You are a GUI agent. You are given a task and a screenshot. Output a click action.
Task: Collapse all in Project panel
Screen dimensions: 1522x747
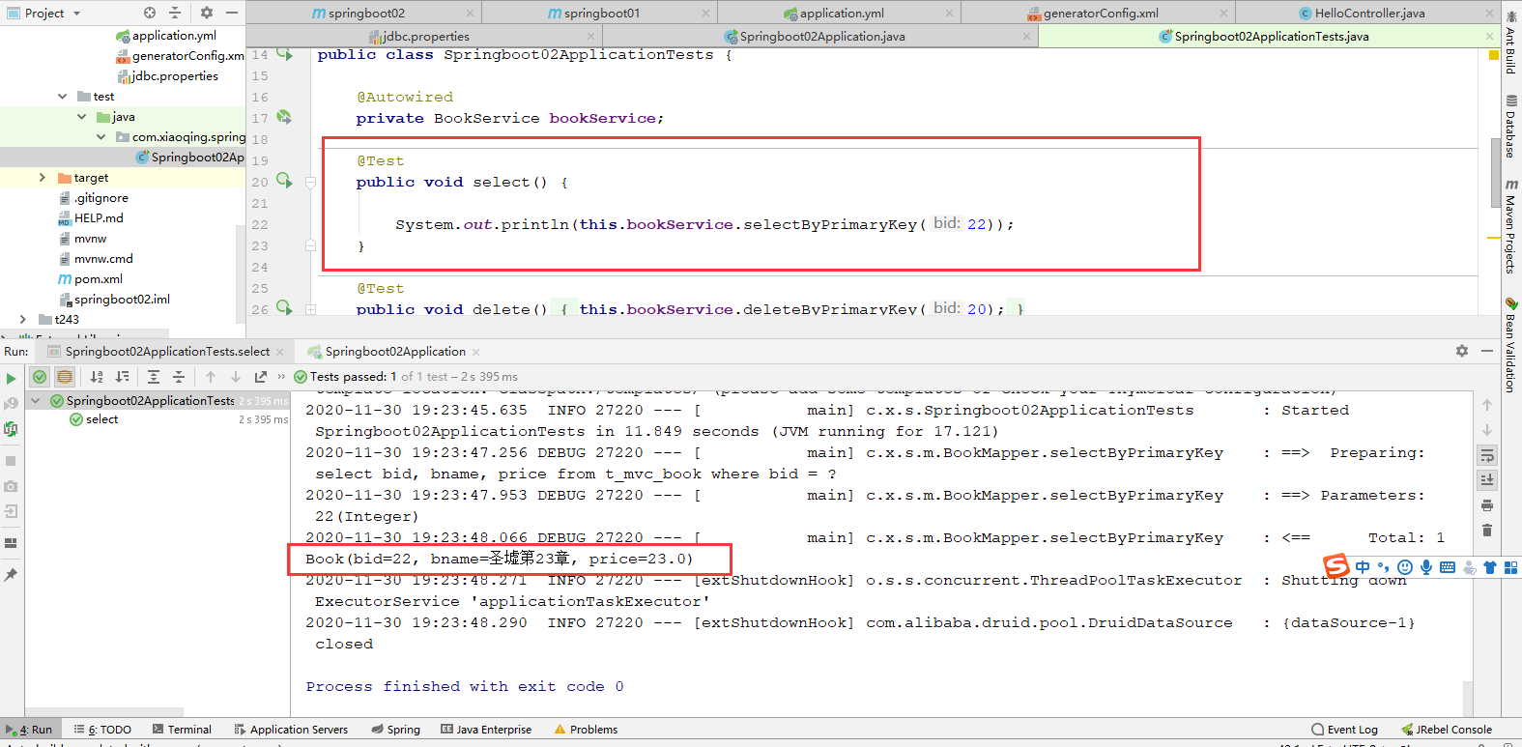tap(175, 13)
